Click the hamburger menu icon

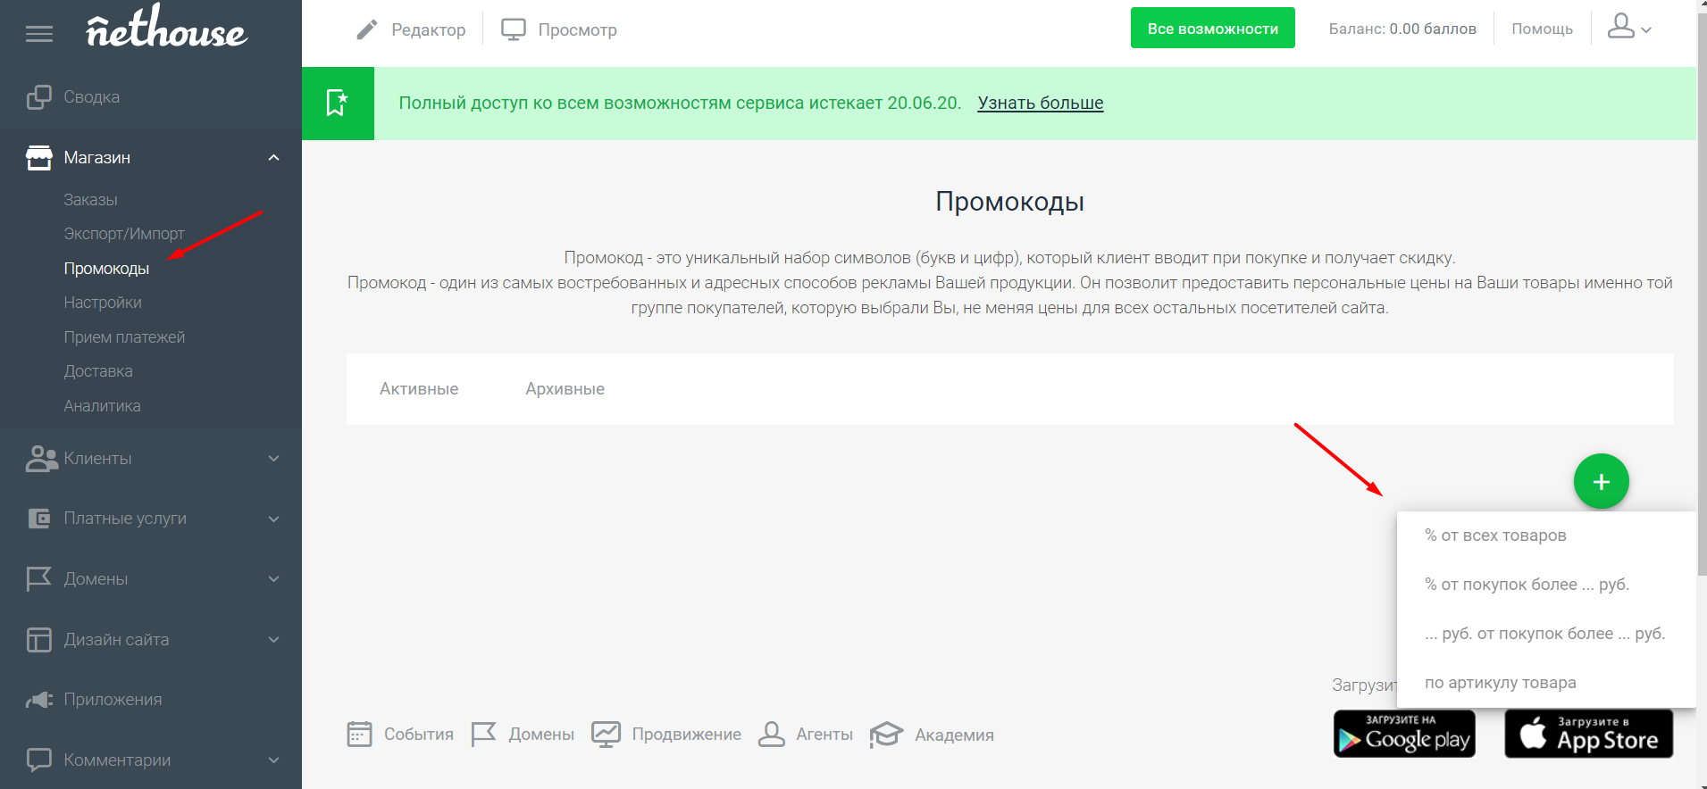click(x=39, y=34)
